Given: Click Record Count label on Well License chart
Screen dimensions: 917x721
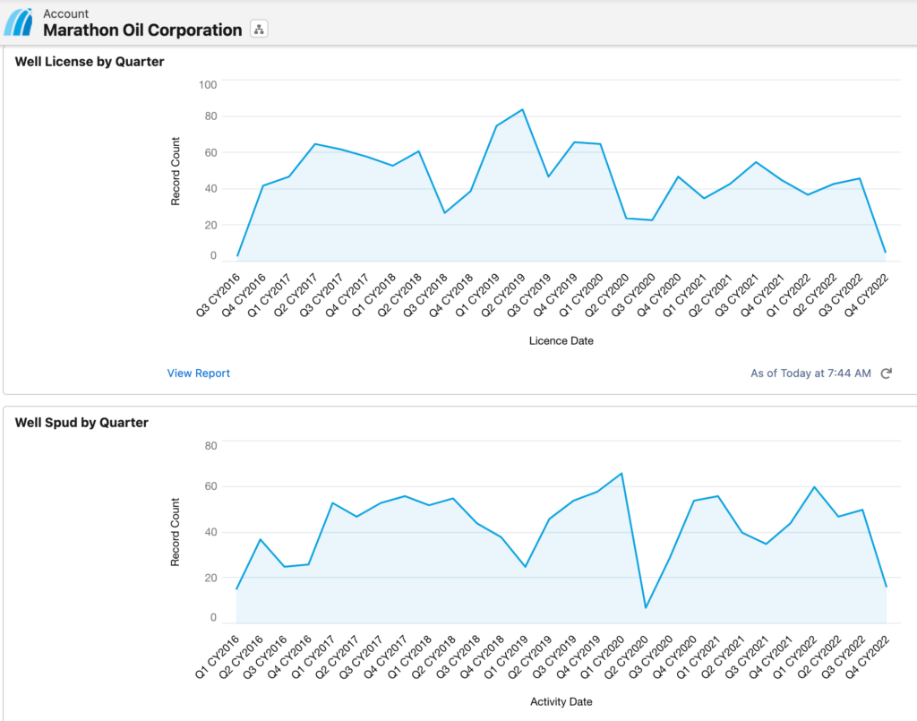Looking at the screenshot, I should (175, 171).
